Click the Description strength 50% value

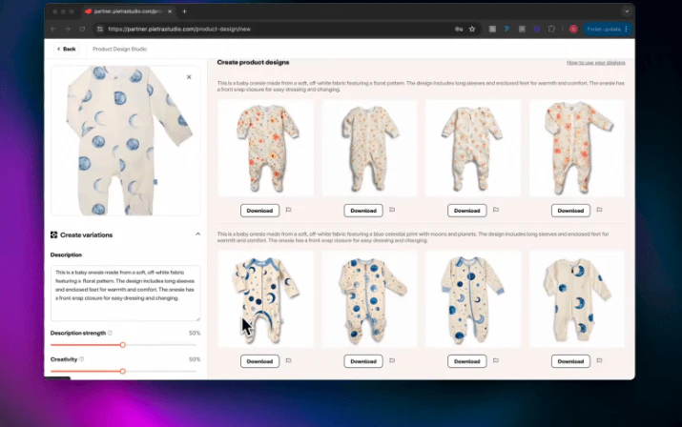(x=195, y=333)
